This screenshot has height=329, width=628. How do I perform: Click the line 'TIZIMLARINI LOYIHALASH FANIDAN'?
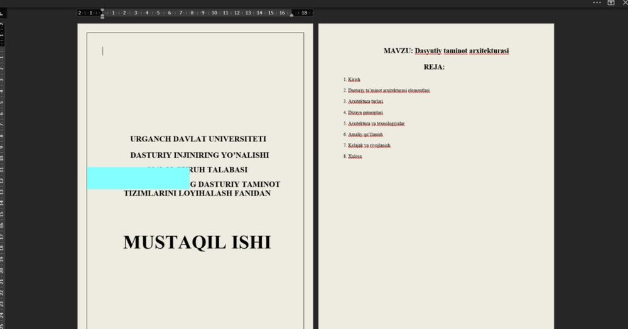coord(197,193)
